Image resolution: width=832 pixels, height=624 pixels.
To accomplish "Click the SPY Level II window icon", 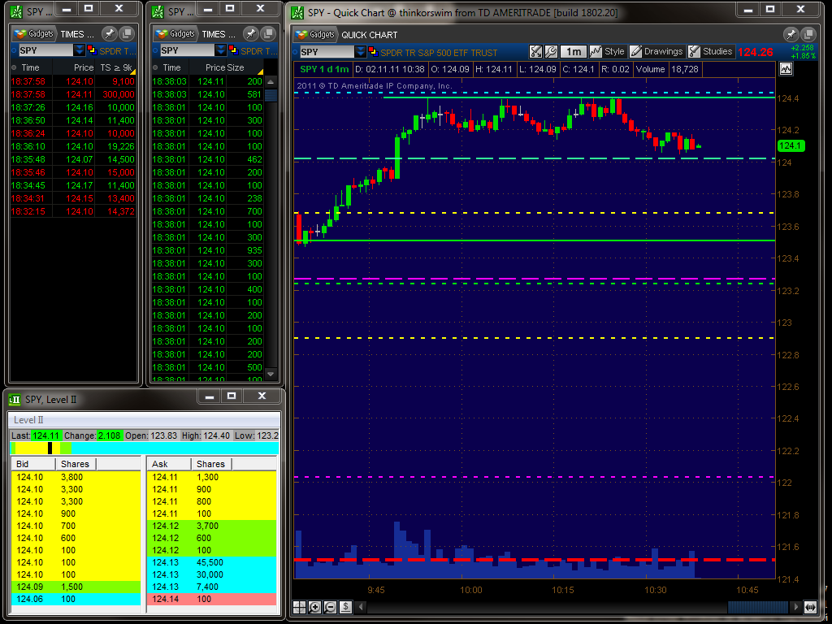I will (x=15, y=400).
